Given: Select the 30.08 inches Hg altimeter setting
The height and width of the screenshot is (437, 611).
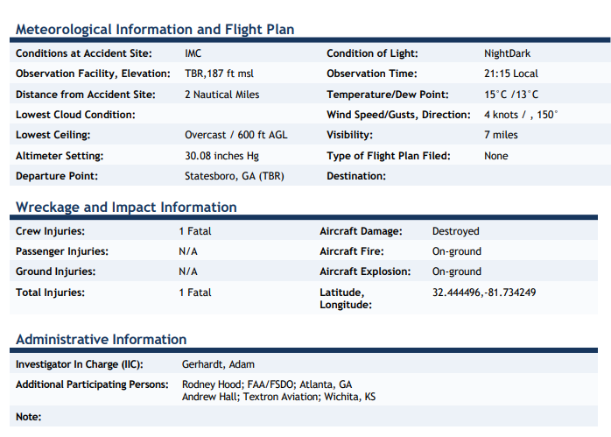Looking at the screenshot, I should [x=221, y=156].
